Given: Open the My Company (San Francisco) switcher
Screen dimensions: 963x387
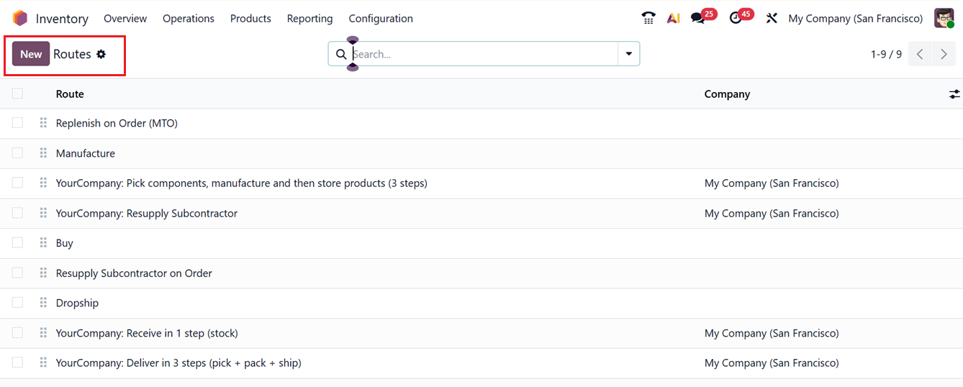Looking at the screenshot, I should 855,19.
